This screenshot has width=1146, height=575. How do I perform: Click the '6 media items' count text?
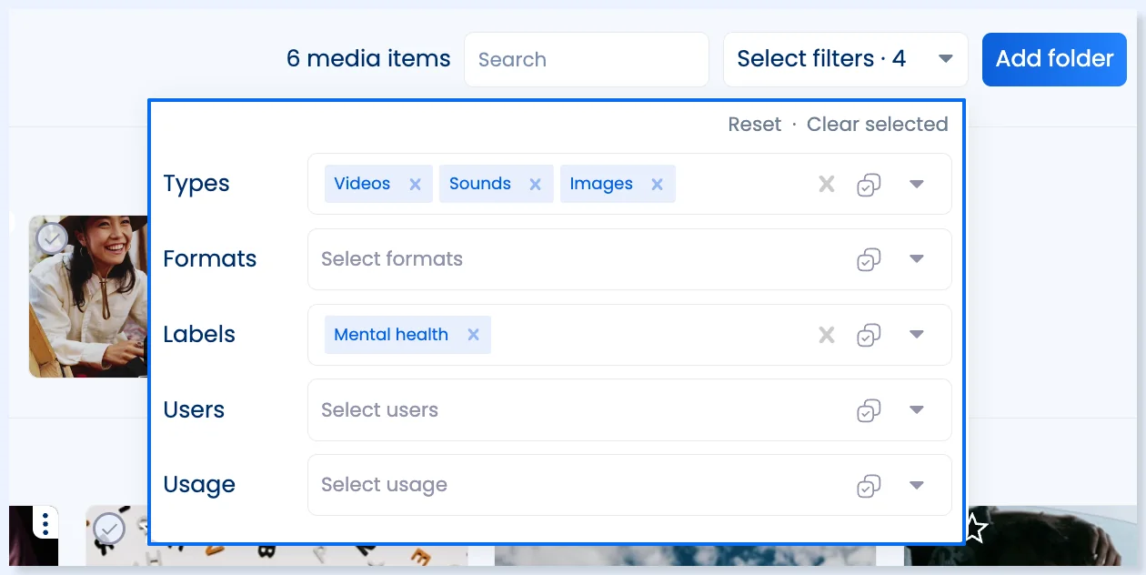click(x=368, y=59)
